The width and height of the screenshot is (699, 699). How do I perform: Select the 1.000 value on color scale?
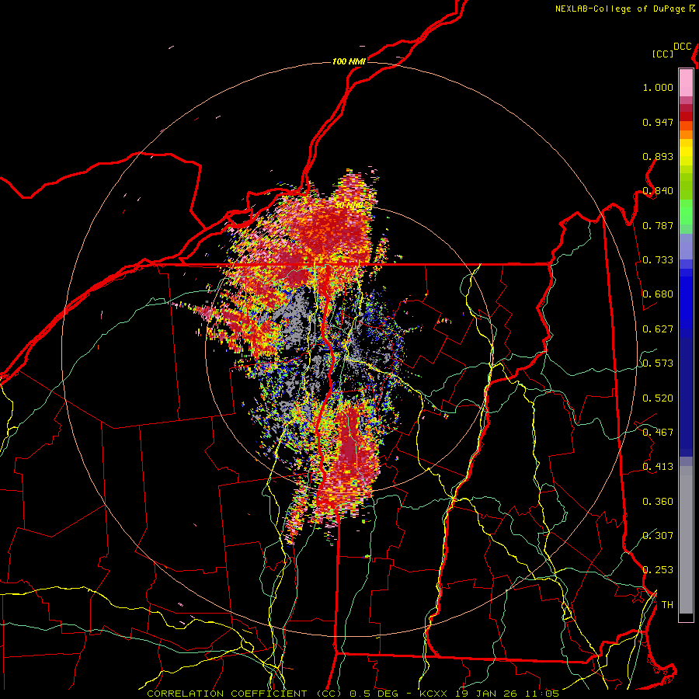click(658, 87)
